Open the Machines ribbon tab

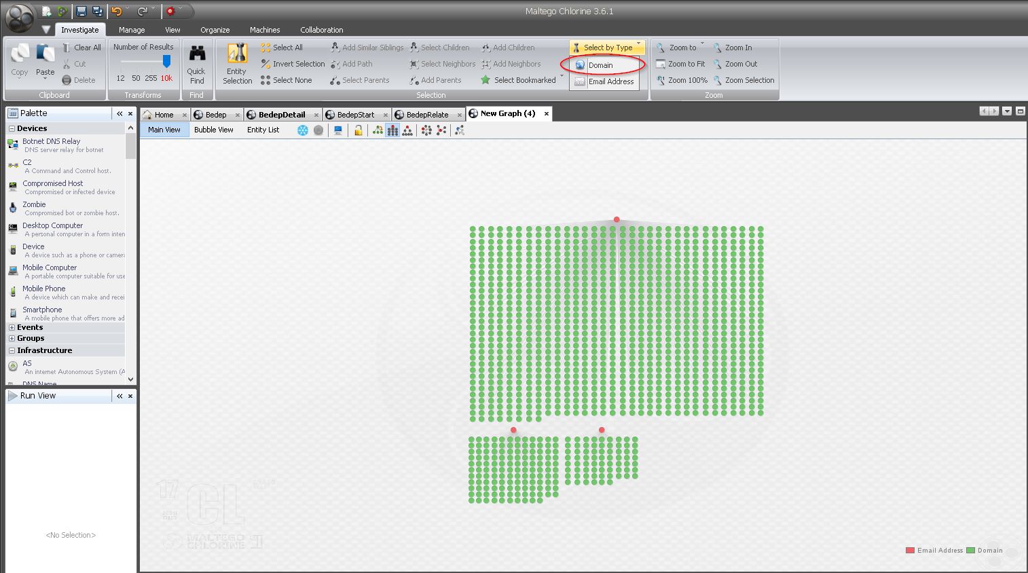[265, 30]
